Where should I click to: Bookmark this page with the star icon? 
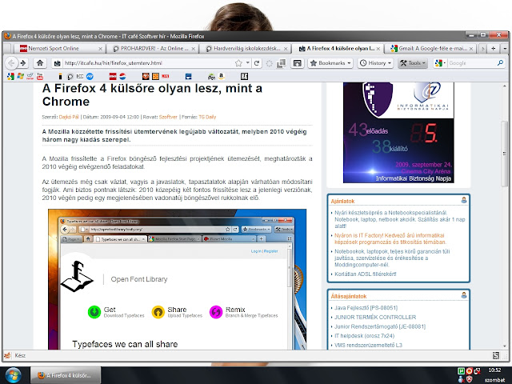238,63
